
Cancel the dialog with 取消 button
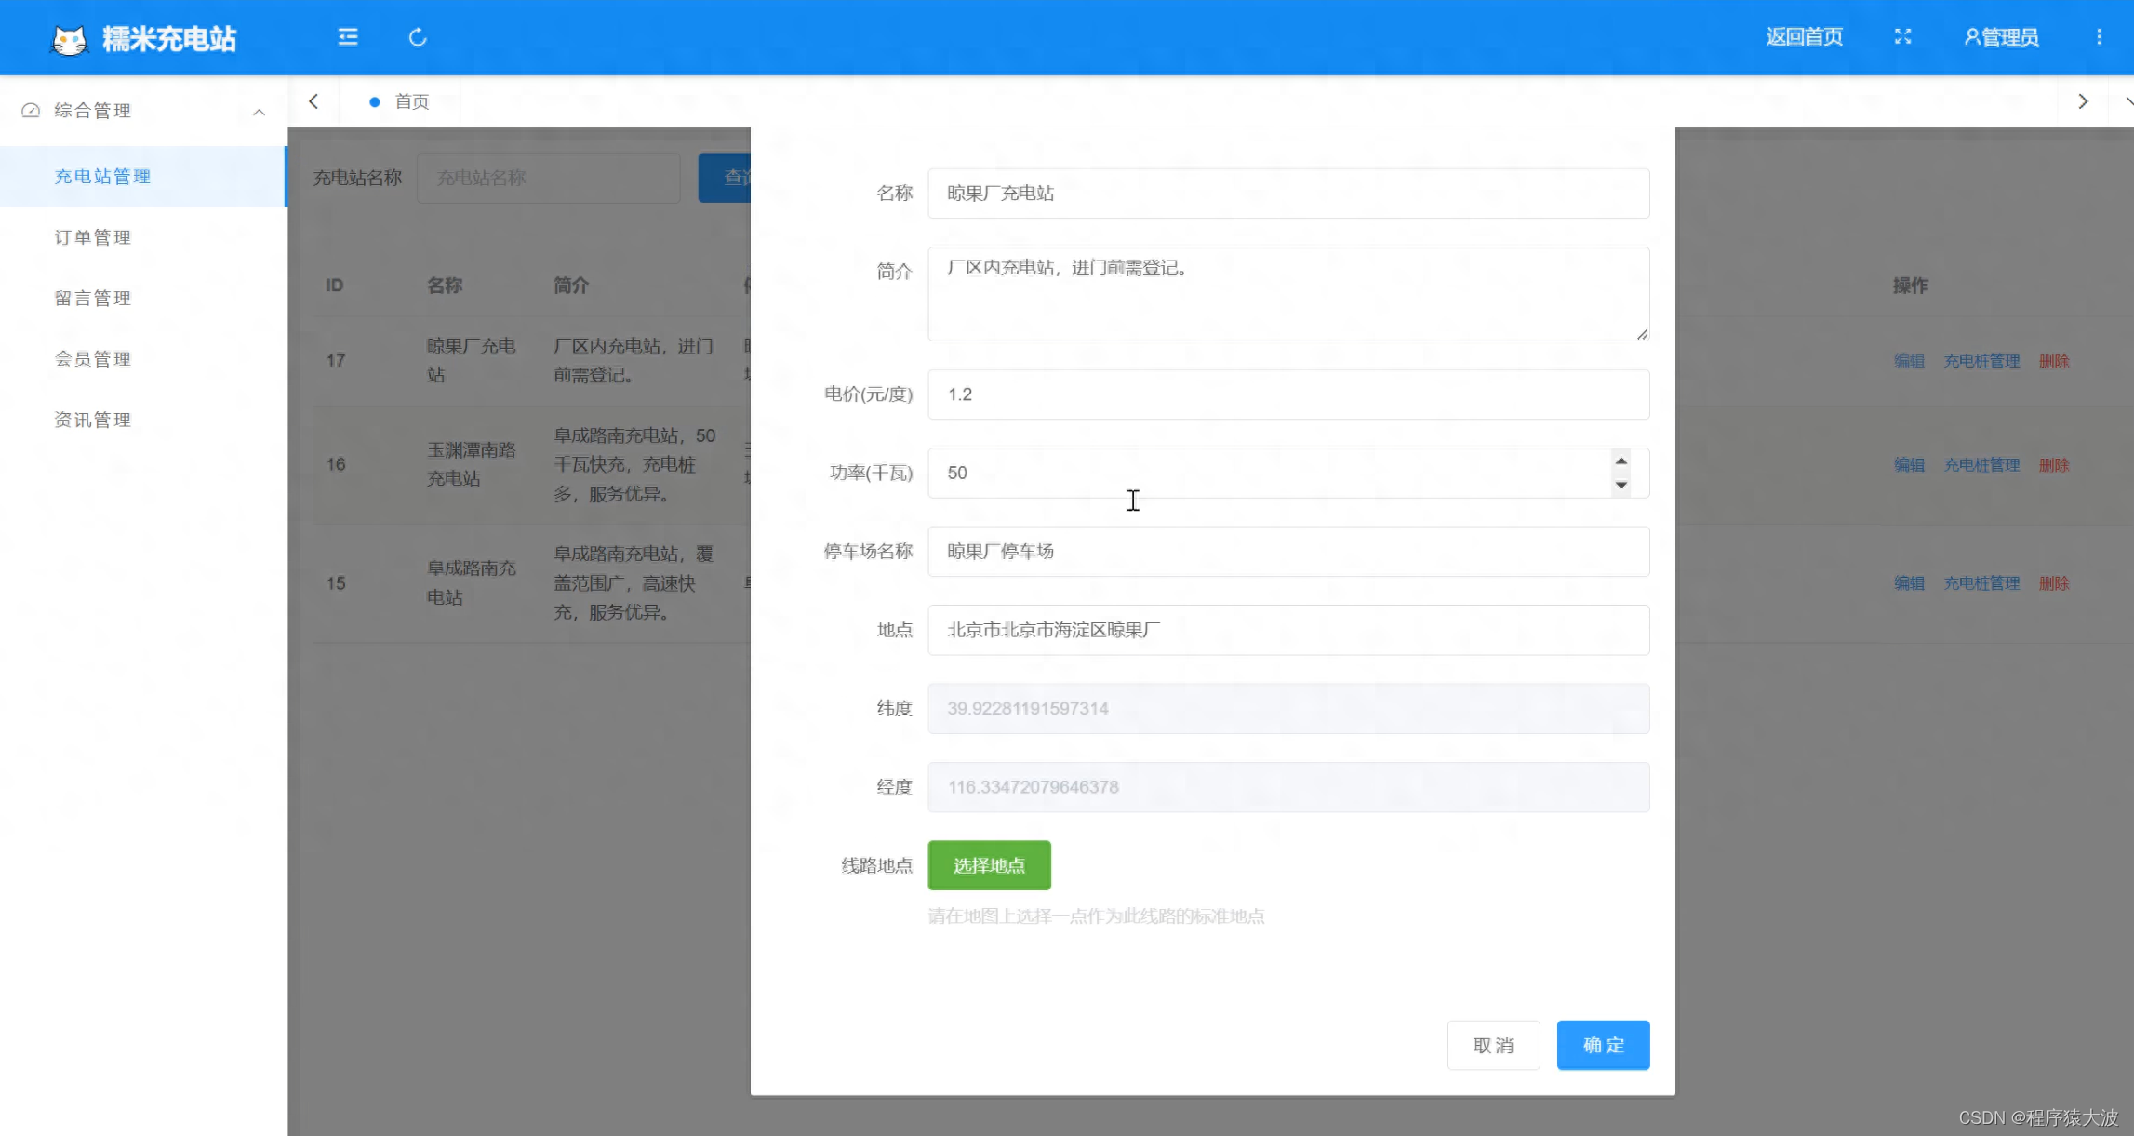pyautogui.click(x=1493, y=1045)
